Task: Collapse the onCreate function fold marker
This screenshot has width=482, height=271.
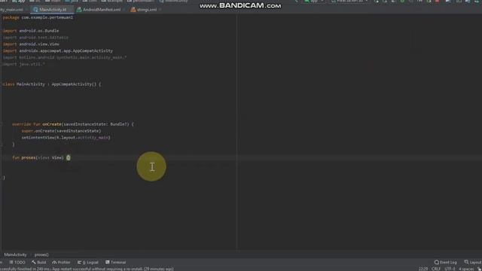Action: [x=2, y=124]
